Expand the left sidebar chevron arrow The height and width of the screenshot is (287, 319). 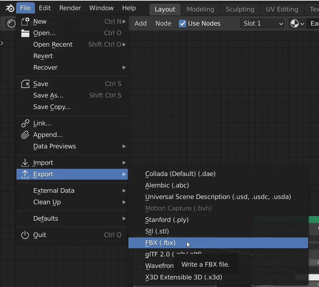(2, 43)
